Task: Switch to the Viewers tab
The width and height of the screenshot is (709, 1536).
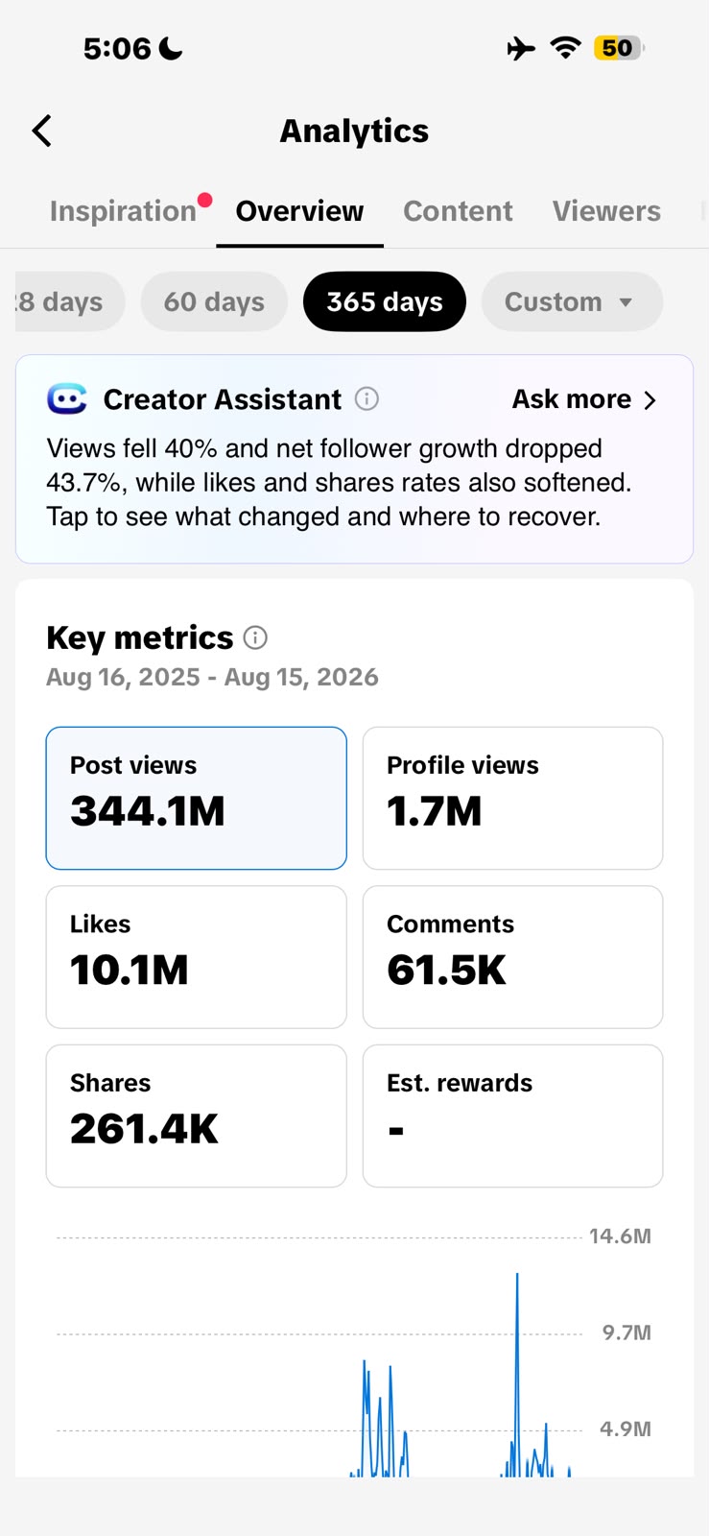Action: tap(606, 210)
